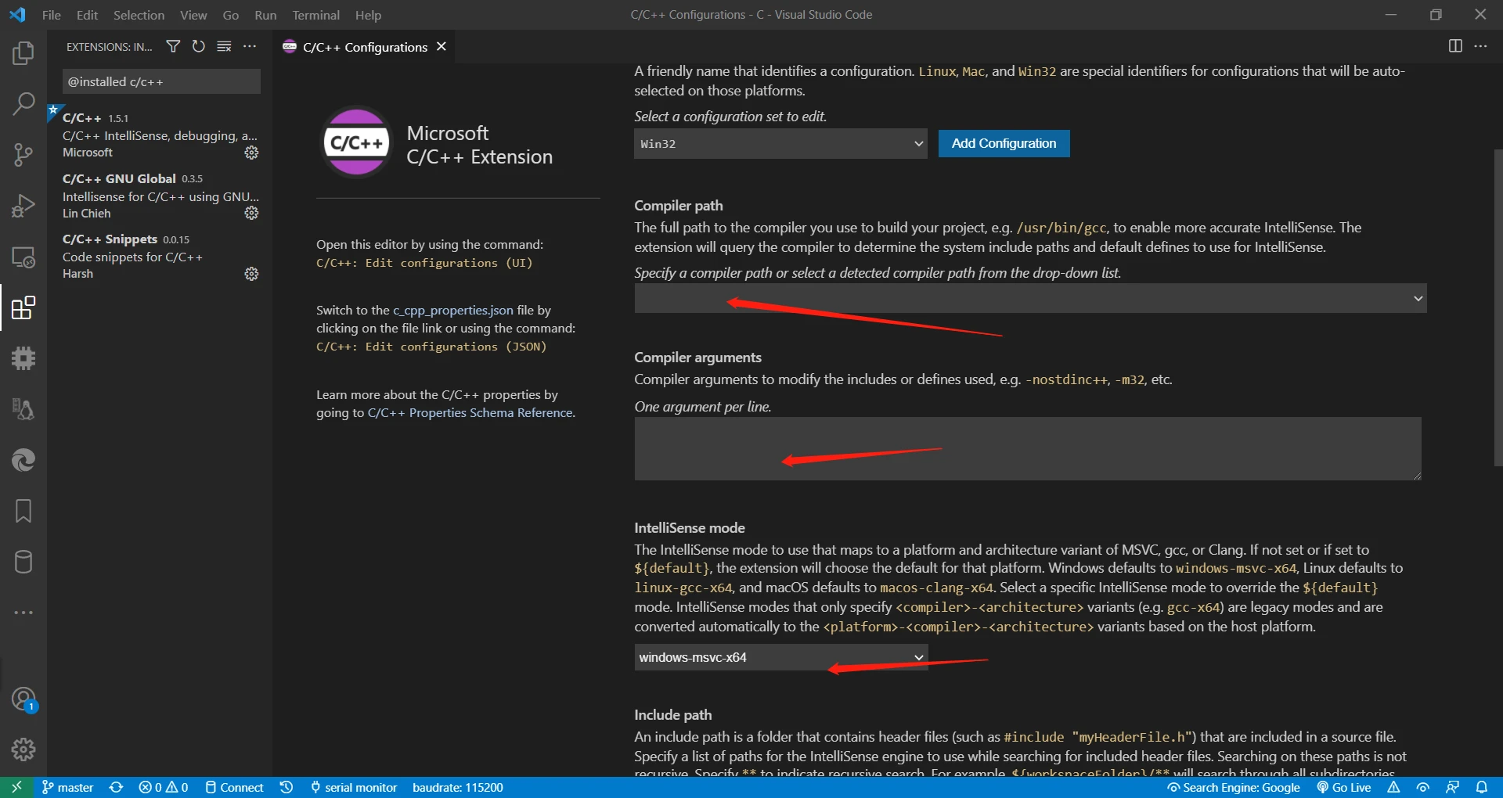Click into the Compiler arguments text area
The width and height of the screenshot is (1503, 798).
click(1028, 448)
